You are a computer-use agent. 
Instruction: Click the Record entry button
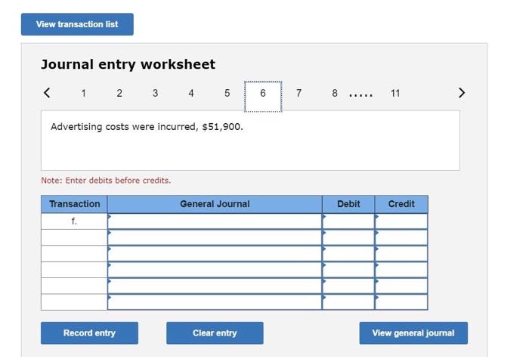(x=89, y=333)
